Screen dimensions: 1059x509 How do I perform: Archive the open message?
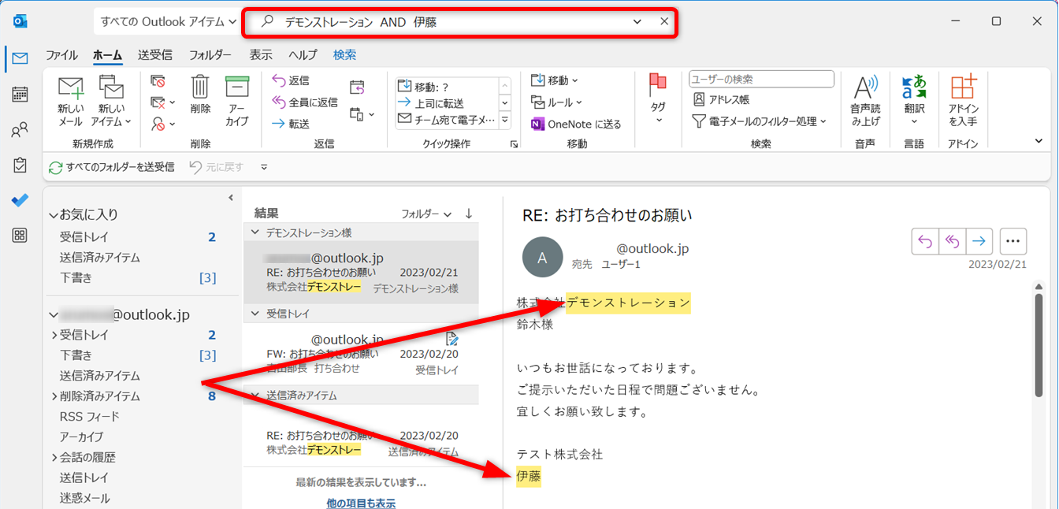click(236, 98)
